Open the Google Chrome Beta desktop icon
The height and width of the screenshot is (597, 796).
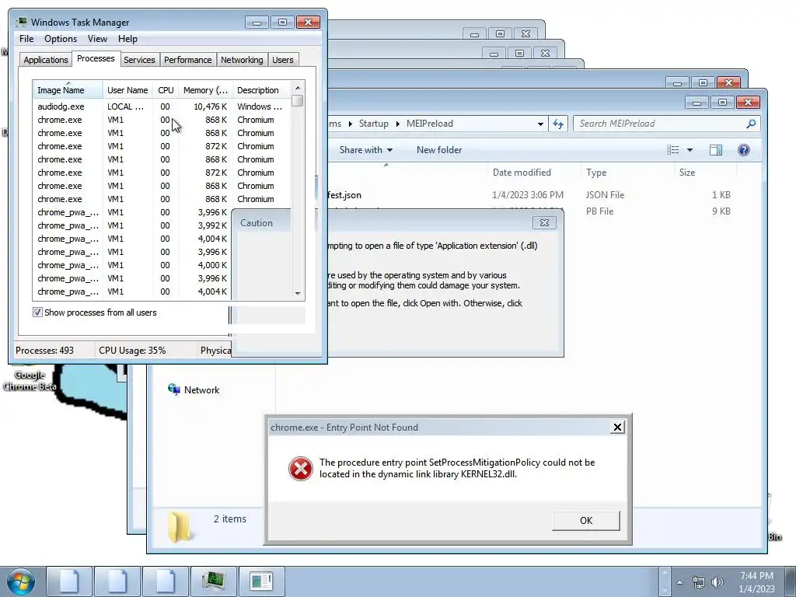click(x=30, y=379)
